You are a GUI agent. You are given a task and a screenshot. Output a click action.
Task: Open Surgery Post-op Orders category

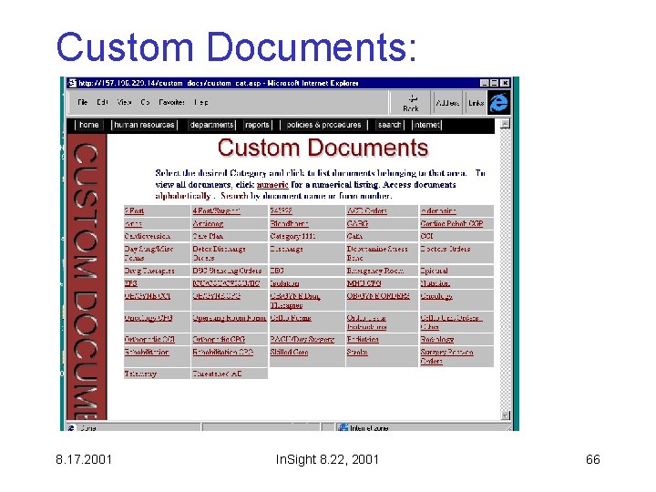(x=446, y=356)
